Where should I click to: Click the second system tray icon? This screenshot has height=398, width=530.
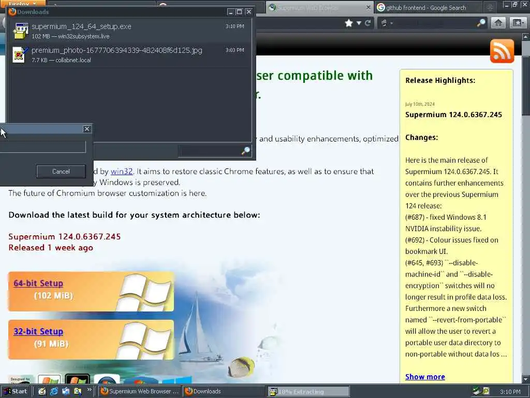pos(486,391)
